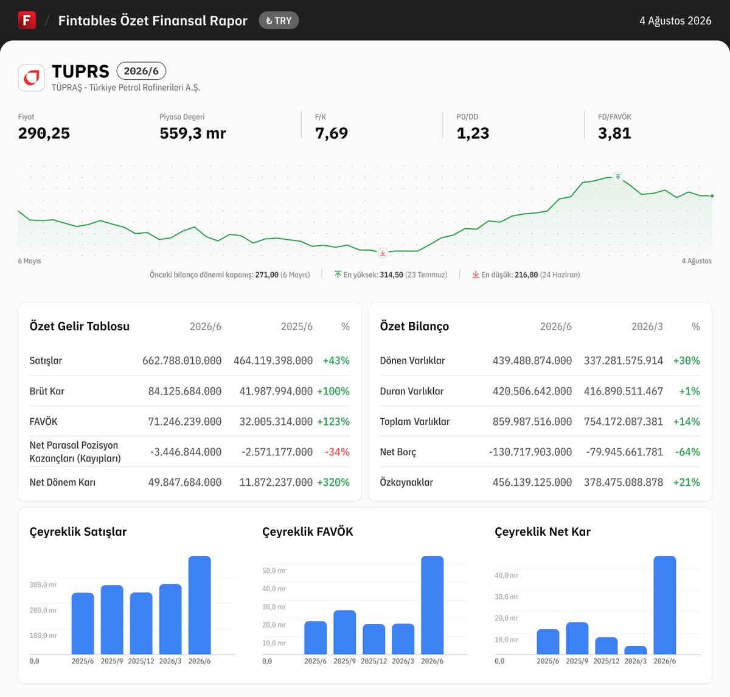The image size is (730, 697).
Task: Click the red down-arrow icon beside En düşük
Action: pyautogui.click(x=476, y=275)
